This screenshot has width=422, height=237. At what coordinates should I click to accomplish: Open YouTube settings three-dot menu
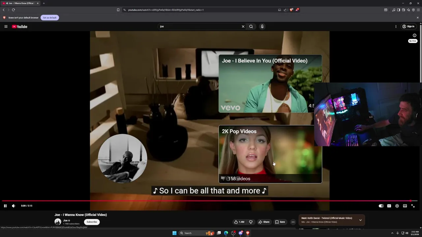point(396,26)
